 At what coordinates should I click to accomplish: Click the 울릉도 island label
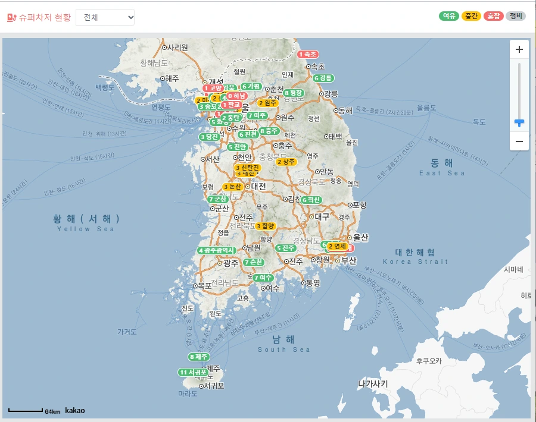[x=426, y=108]
